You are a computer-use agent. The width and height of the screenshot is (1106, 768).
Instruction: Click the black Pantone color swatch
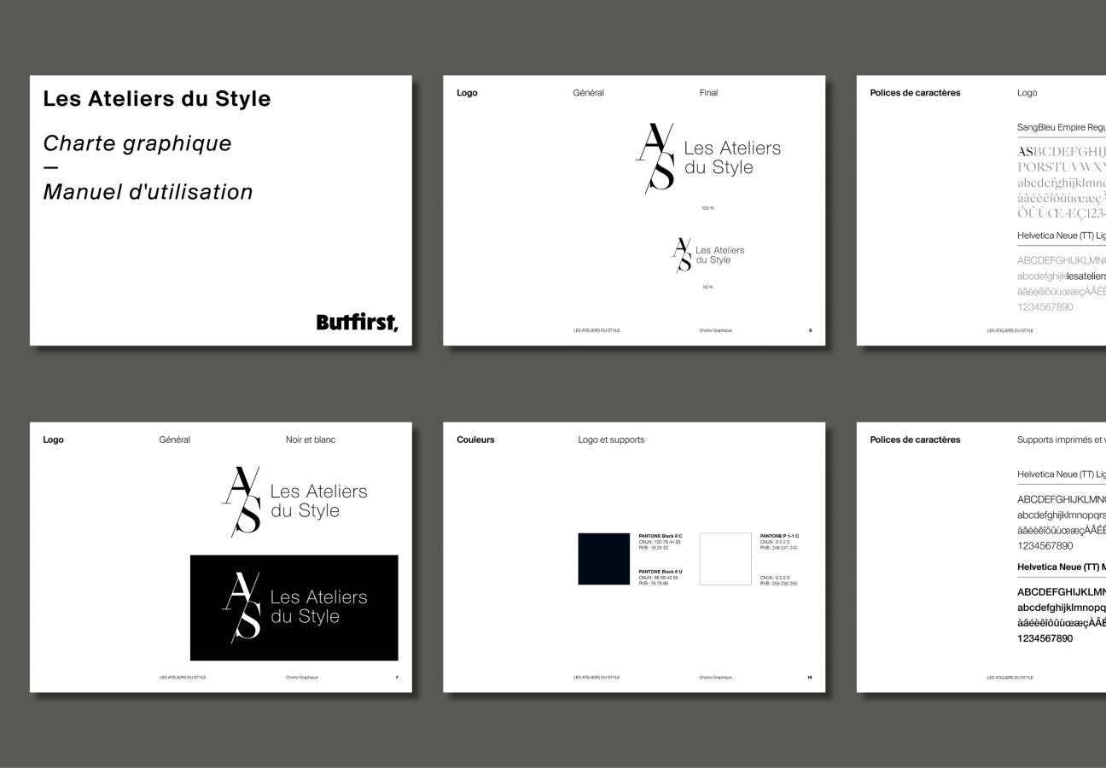point(604,559)
